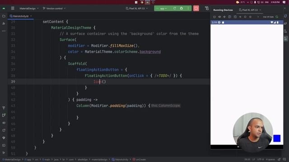
Task: Click the TODO comment on line 38
Action: coord(163,76)
